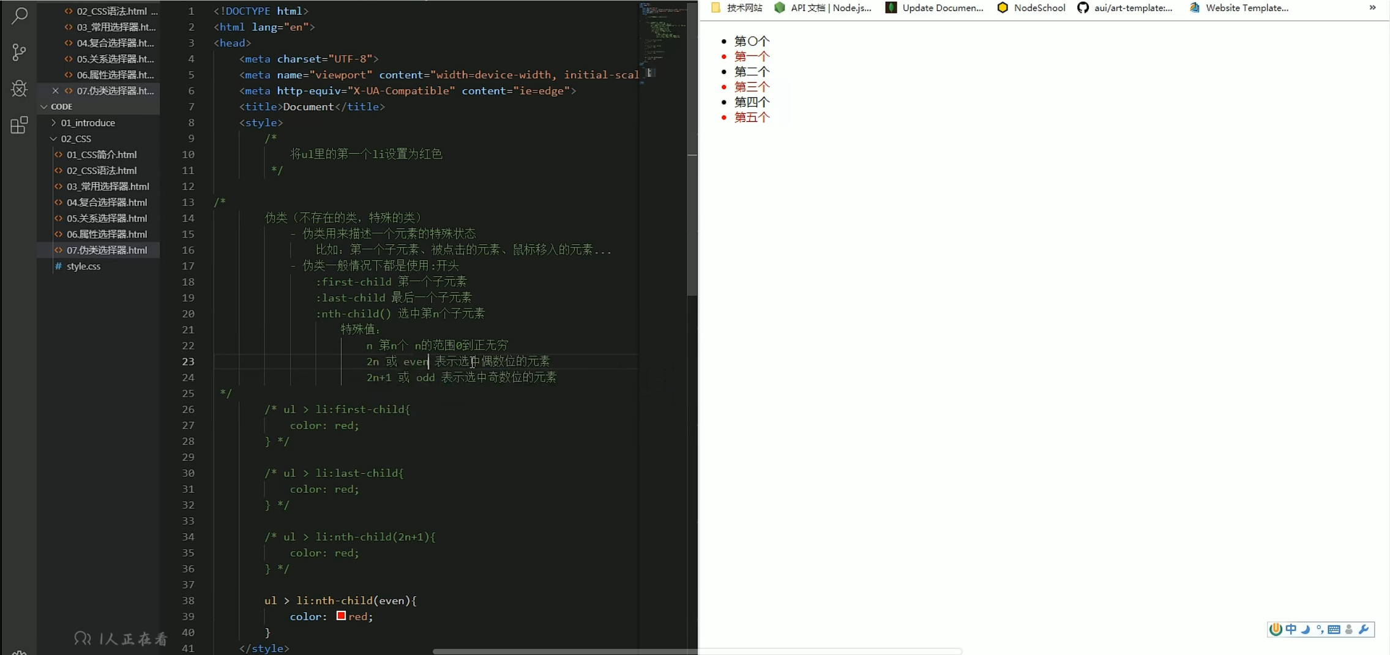Click the :first-child comment on line 18

click(x=391, y=282)
